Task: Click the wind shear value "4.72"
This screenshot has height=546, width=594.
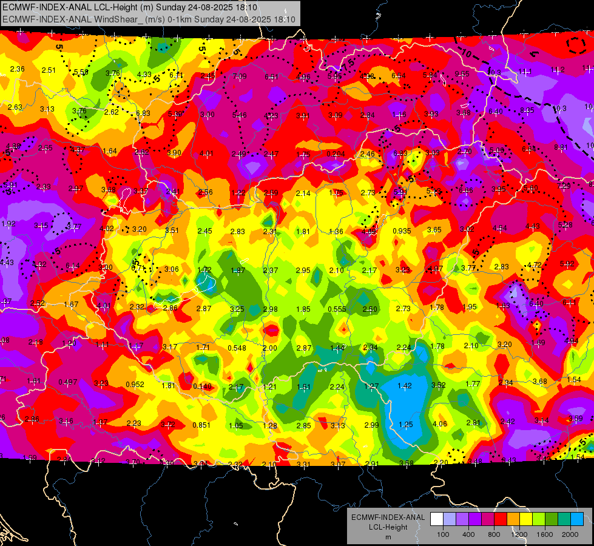Action: (x=535, y=265)
